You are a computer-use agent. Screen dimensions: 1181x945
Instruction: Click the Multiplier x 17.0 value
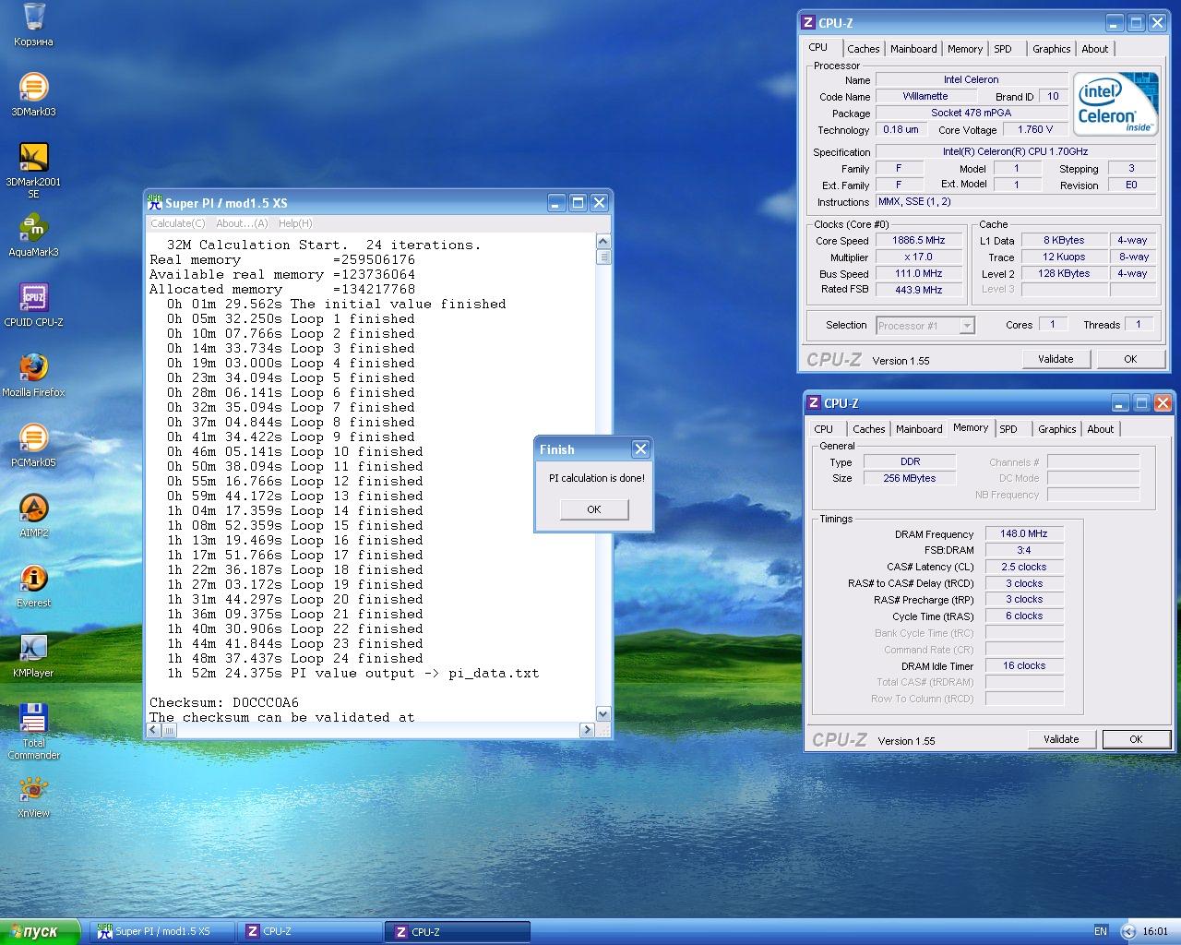pyautogui.click(x=919, y=257)
